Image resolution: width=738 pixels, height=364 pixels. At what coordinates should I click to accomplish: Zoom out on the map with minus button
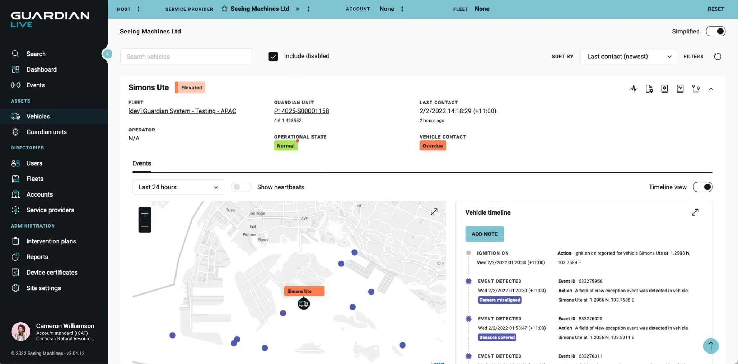pyautogui.click(x=145, y=226)
